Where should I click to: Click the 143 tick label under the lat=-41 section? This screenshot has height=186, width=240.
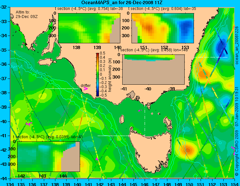pos(42,176)
